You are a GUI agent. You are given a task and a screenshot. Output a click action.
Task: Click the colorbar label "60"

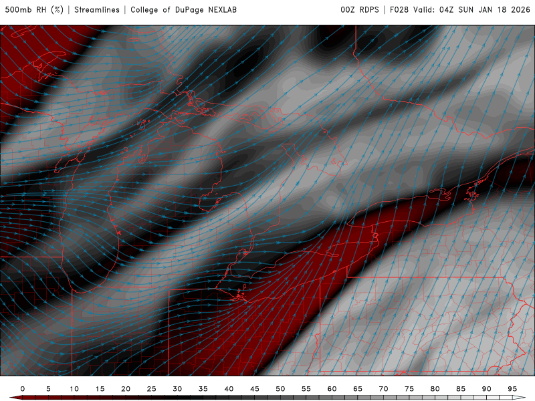332,389
